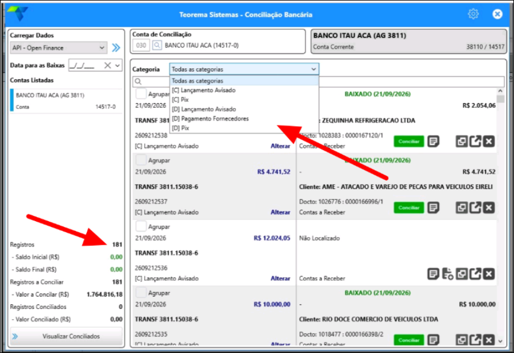The width and height of the screenshot is (514, 353).
Task: Click Visualizar Conciliados
Action: tap(66, 336)
